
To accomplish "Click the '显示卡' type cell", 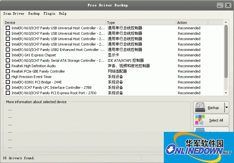I will pyautogui.click(x=113, y=55).
